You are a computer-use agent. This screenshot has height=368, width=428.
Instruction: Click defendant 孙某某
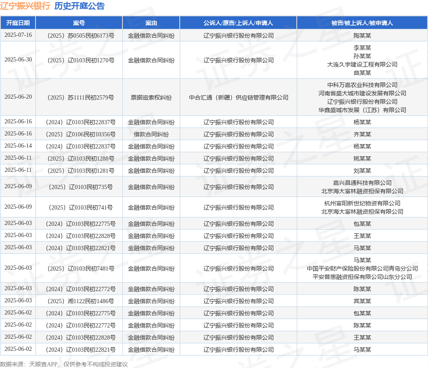click(x=362, y=56)
